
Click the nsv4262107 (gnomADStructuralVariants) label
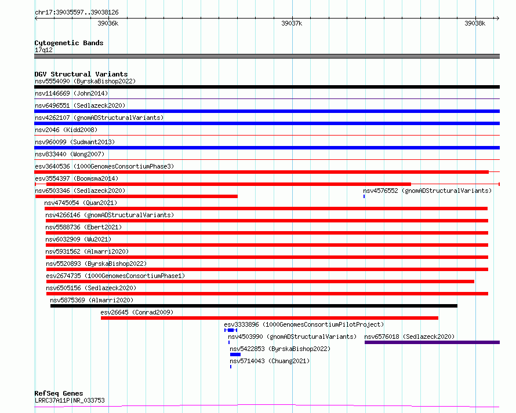99,118
